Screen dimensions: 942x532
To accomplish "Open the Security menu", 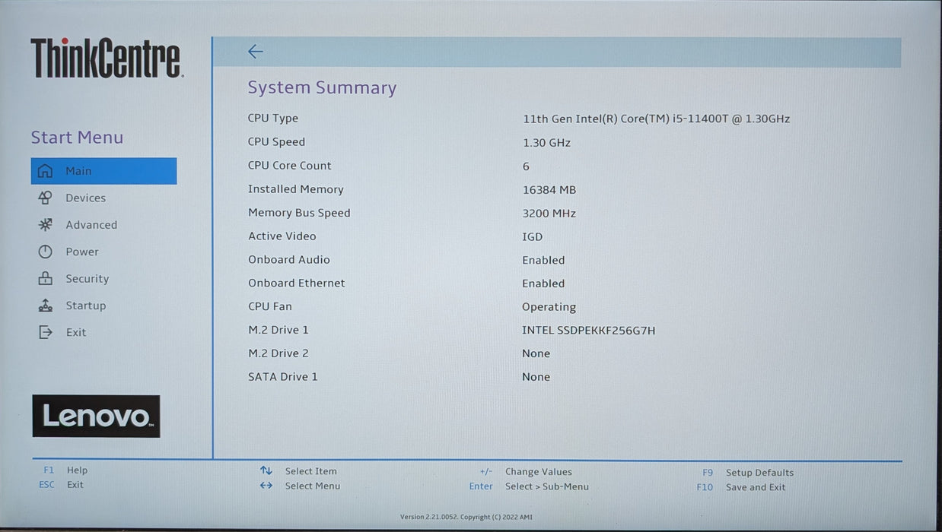I will (x=87, y=279).
